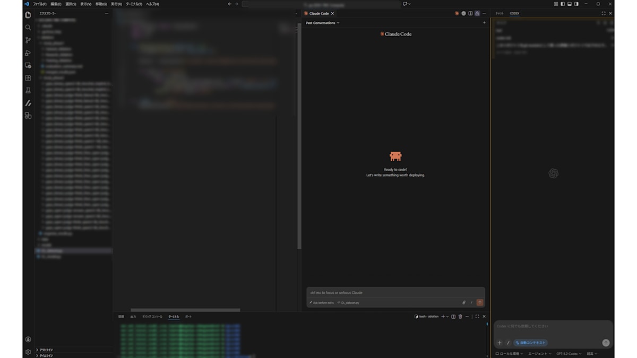Go back with the navigation arrow
The image size is (637, 358).
coord(229,4)
